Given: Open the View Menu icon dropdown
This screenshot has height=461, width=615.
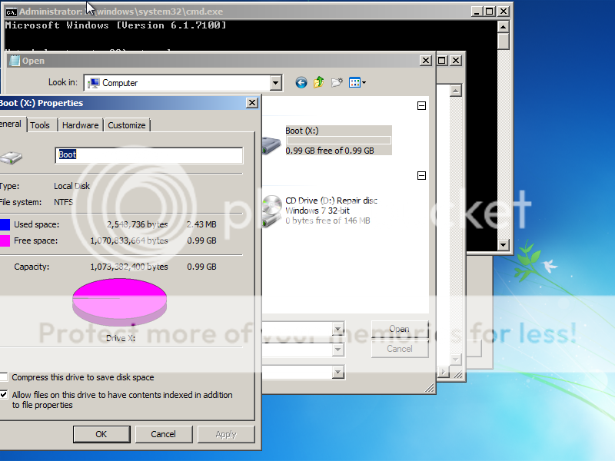Looking at the screenshot, I should pos(357,82).
